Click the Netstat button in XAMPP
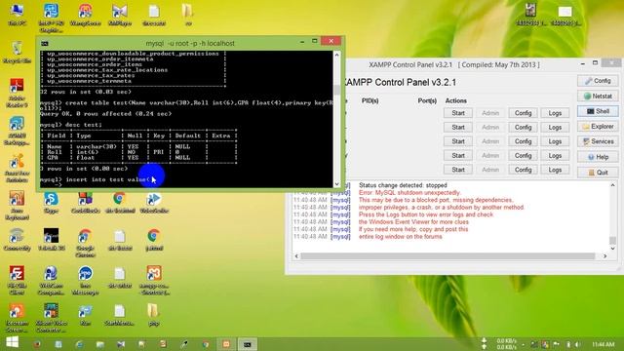 (598, 96)
